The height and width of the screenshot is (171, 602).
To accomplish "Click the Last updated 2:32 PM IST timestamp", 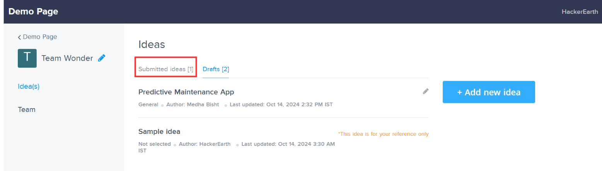I will click(281, 105).
